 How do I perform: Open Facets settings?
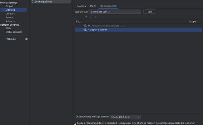pyautogui.click(x=9, y=17)
